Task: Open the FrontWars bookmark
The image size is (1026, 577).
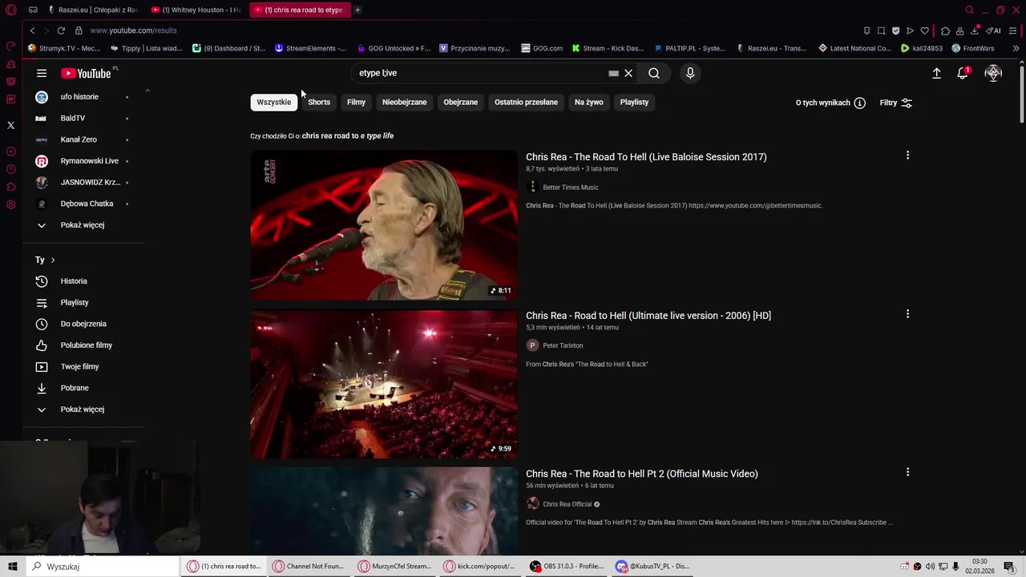Action: click(972, 48)
